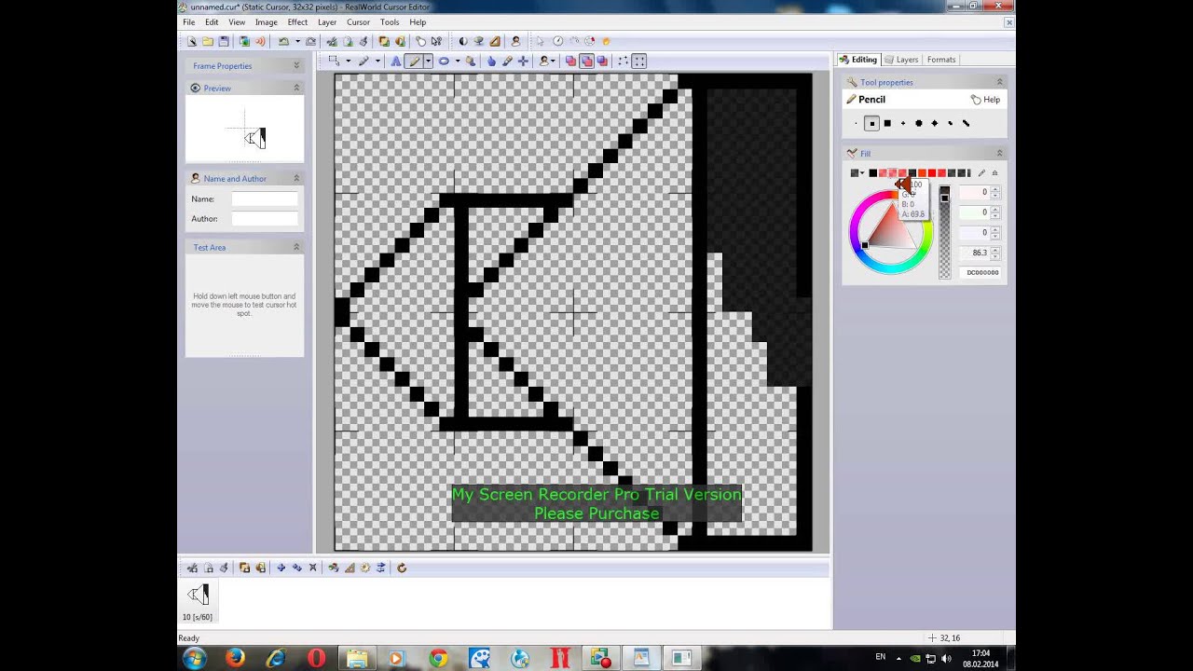Screen dimensions: 1193x671
Task: Choose the large diagonal pencil tip
Action: [x=967, y=123]
